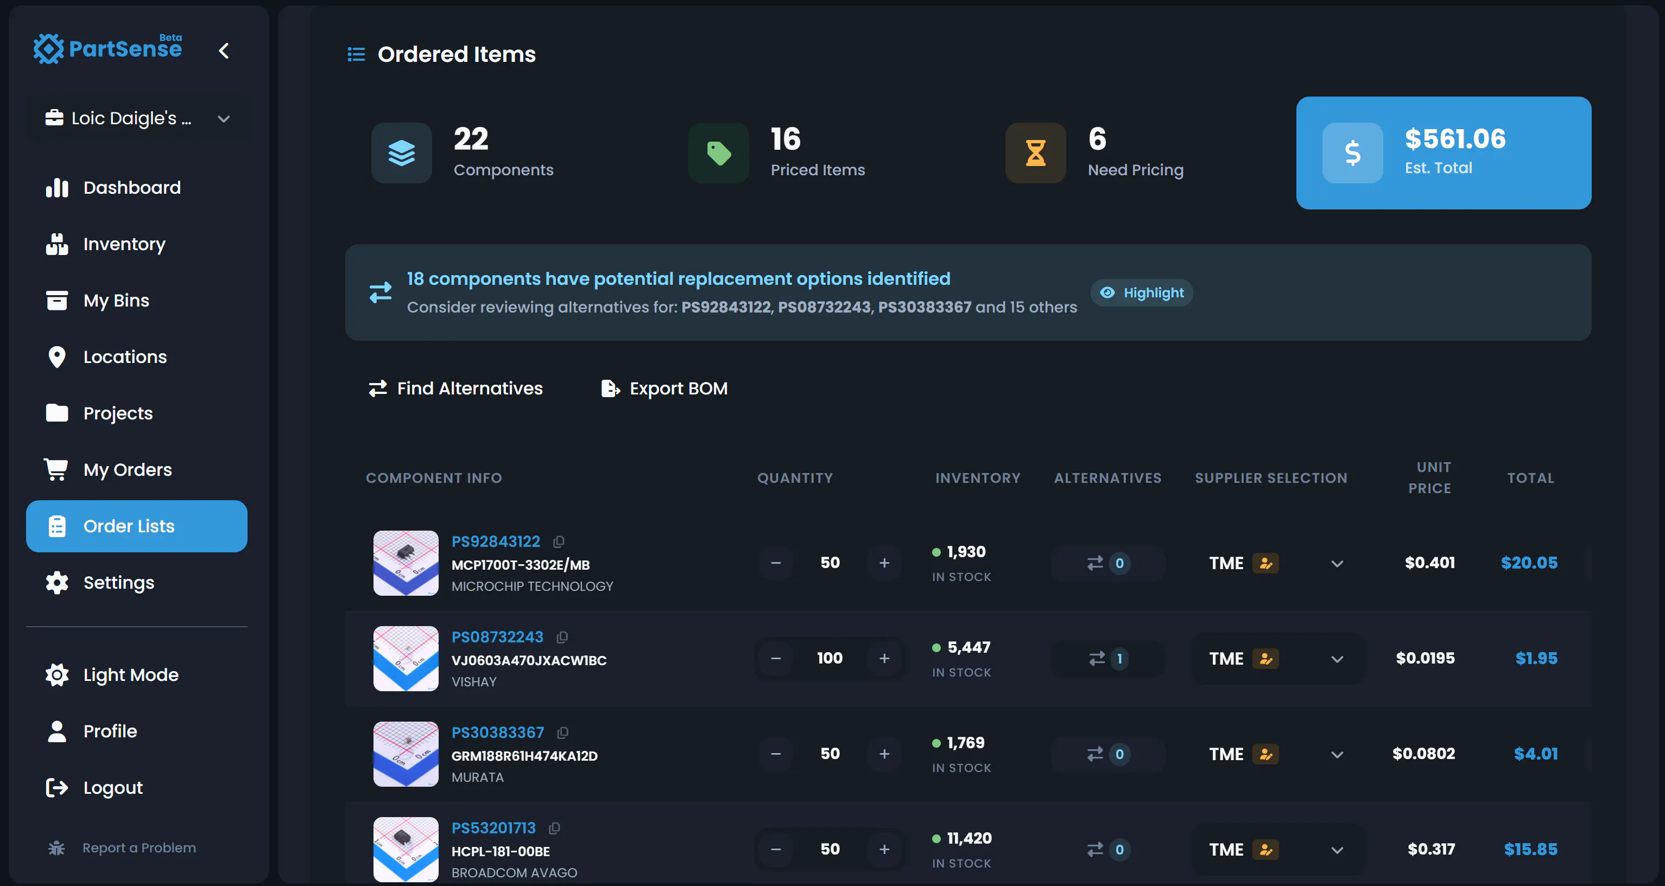
Task: Open part link PS30383367
Action: 498,732
